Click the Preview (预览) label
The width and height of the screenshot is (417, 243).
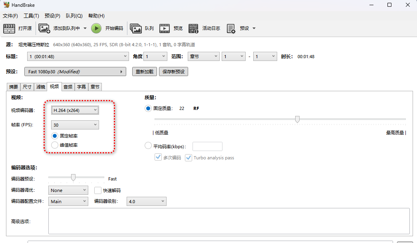click(x=178, y=28)
